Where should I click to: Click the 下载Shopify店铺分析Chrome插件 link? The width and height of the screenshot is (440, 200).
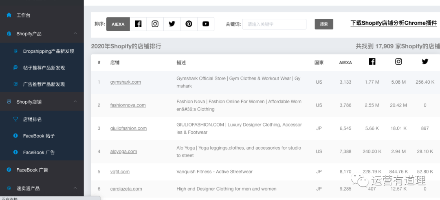[394, 23]
